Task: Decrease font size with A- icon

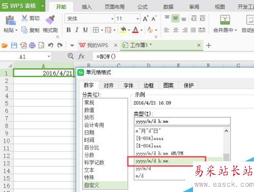Action: click(x=154, y=18)
